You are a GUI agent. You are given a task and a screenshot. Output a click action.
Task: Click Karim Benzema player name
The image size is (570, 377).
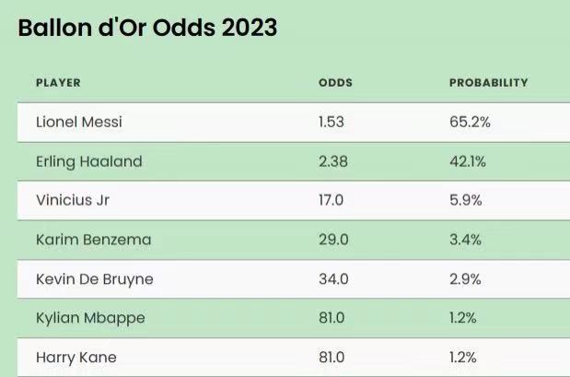tap(93, 240)
